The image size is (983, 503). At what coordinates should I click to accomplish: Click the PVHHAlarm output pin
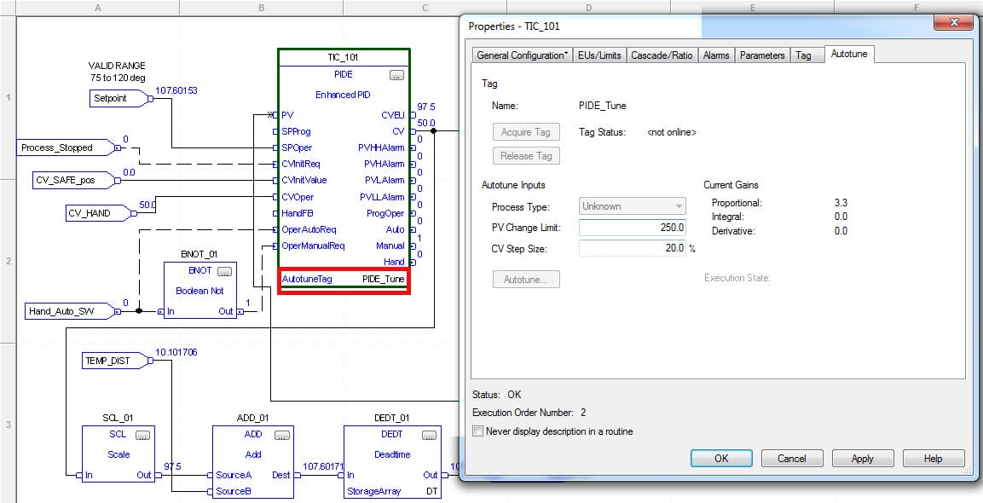click(412, 148)
